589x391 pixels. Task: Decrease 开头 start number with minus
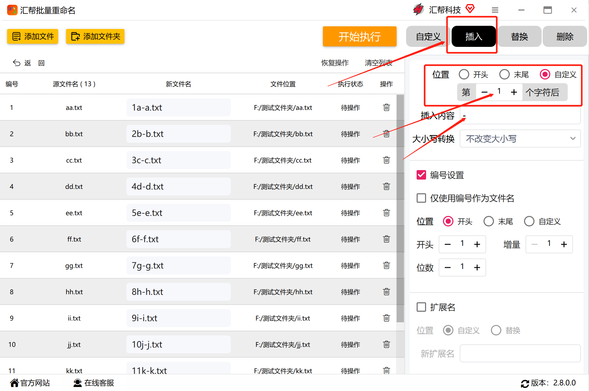(448, 244)
